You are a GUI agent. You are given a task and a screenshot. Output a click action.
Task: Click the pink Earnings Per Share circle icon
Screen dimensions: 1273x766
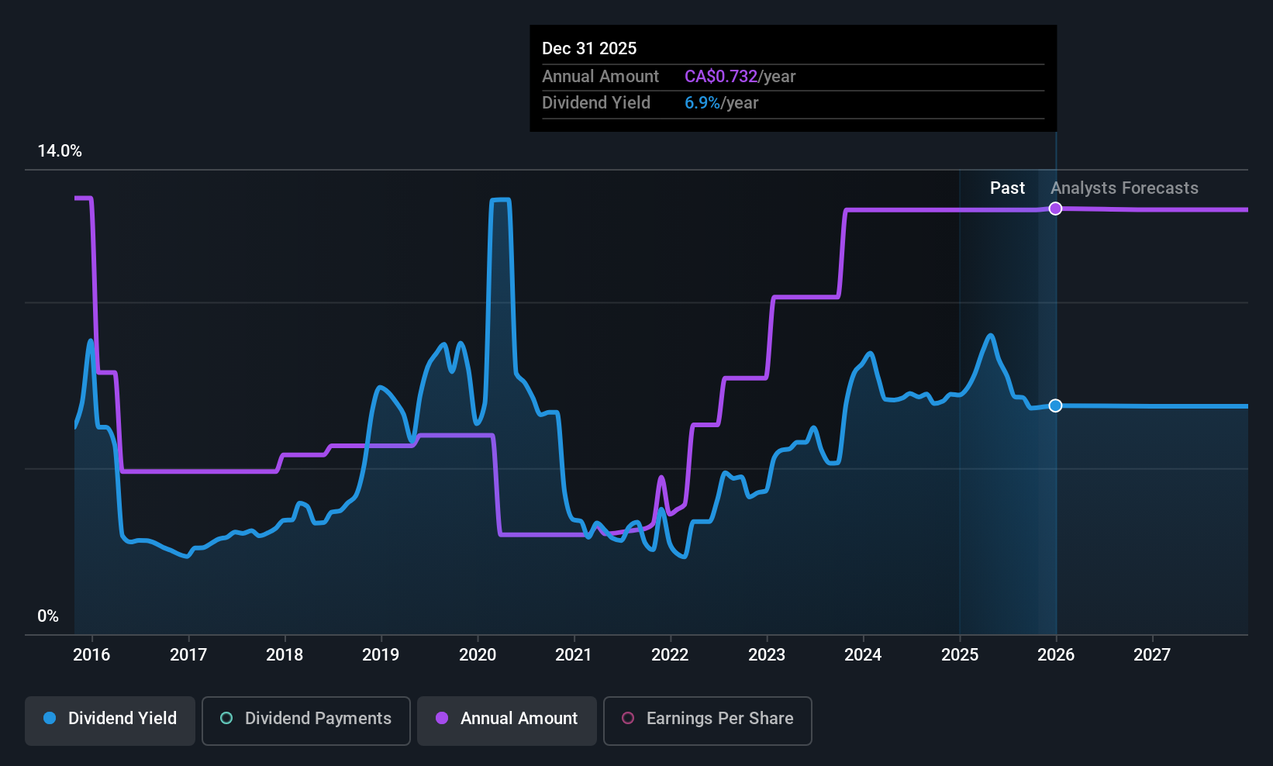click(x=627, y=719)
